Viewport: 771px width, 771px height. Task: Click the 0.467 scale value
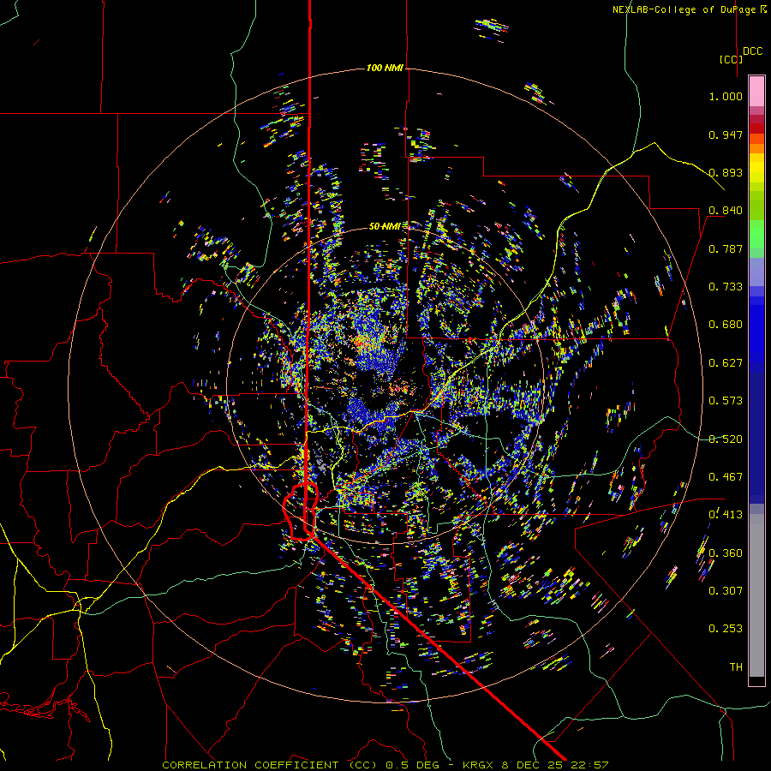[x=726, y=477]
